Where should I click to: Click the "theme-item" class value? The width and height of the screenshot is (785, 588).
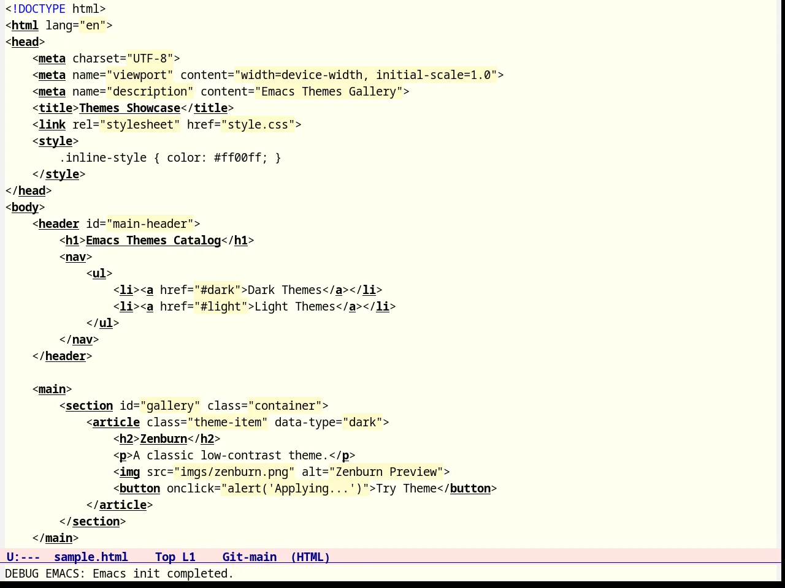tap(228, 422)
